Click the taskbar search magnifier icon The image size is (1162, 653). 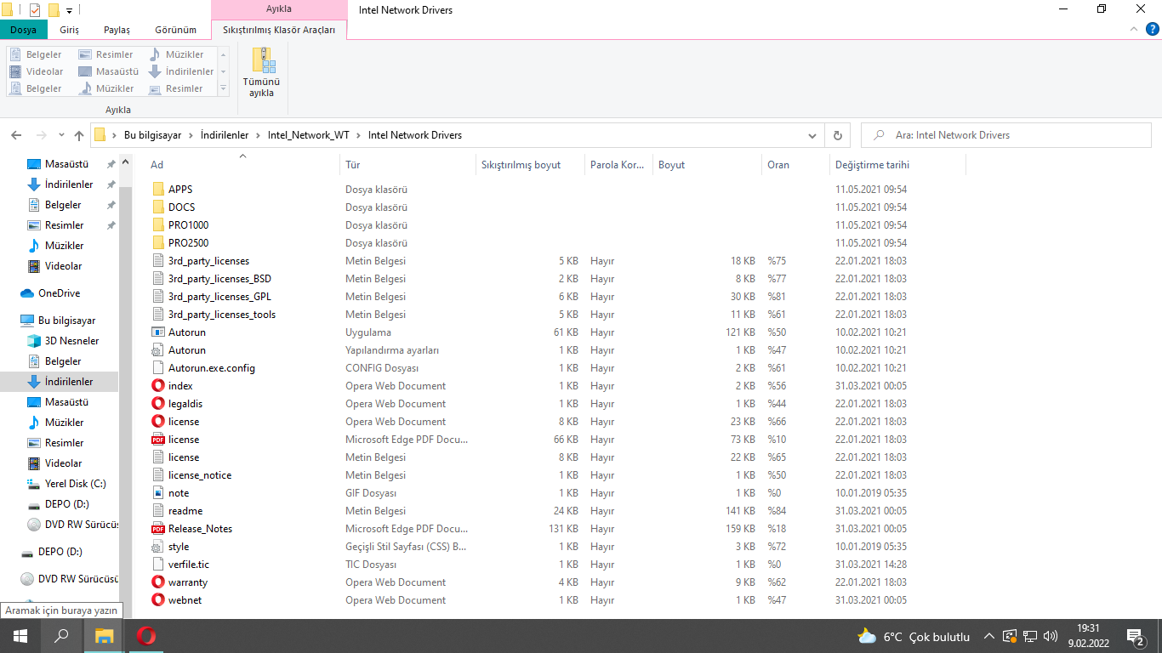pos(61,636)
